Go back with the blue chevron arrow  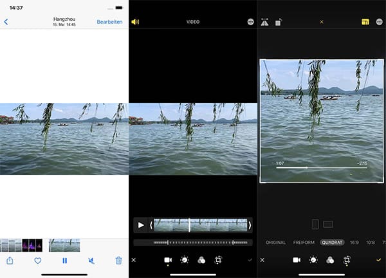tap(6, 22)
